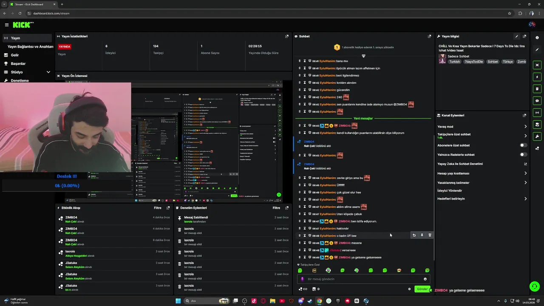Viewport: 544px width, 306px height.
Task: Select the Türkçe stream tag
Action: click(x=508, y=62)
